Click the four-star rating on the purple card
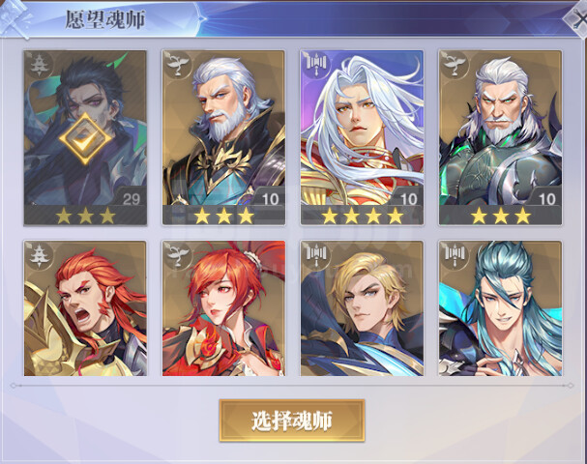The height and width of the screenshot is (464, 587). (362, 216)
